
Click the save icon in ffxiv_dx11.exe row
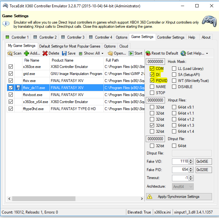[18, 87]
